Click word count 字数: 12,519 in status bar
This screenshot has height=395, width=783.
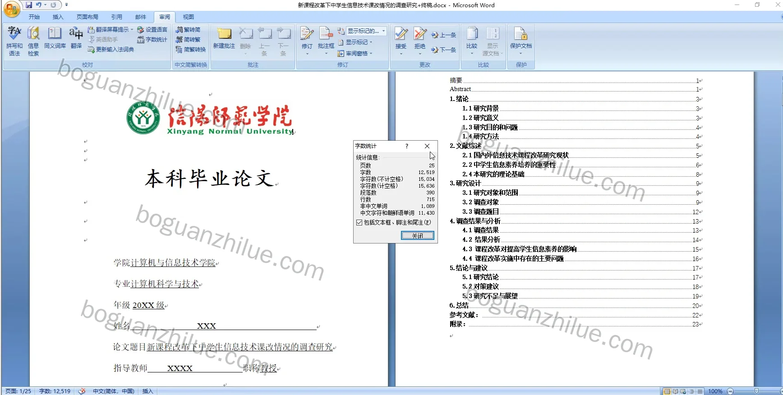55,391
